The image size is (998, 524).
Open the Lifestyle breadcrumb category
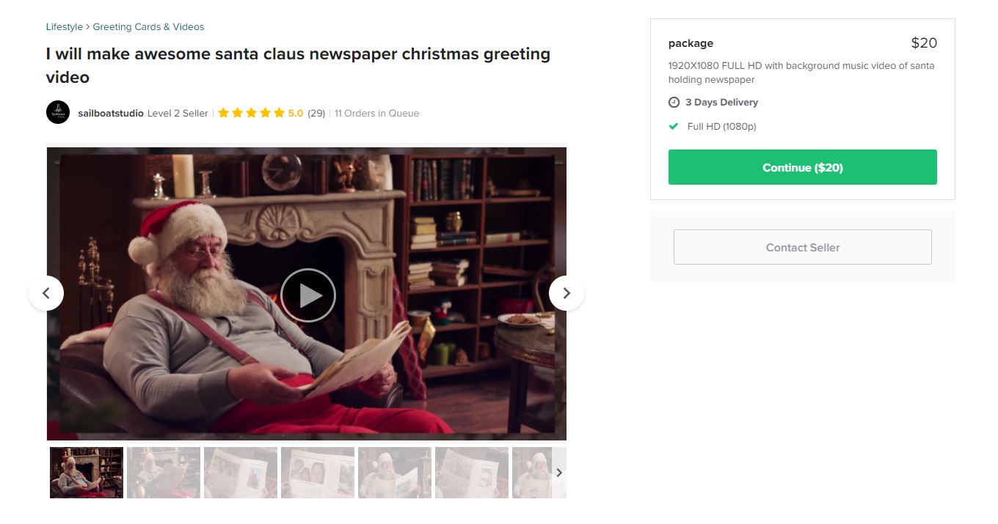click(65, 27)
